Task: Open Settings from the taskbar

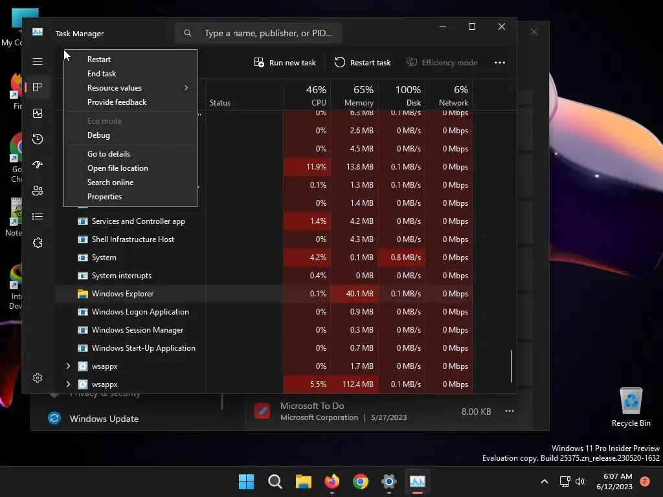Action: [x=389, y=481]
